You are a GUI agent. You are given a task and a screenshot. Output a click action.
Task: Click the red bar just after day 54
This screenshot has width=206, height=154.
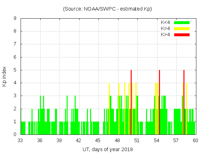coord(159,102)
